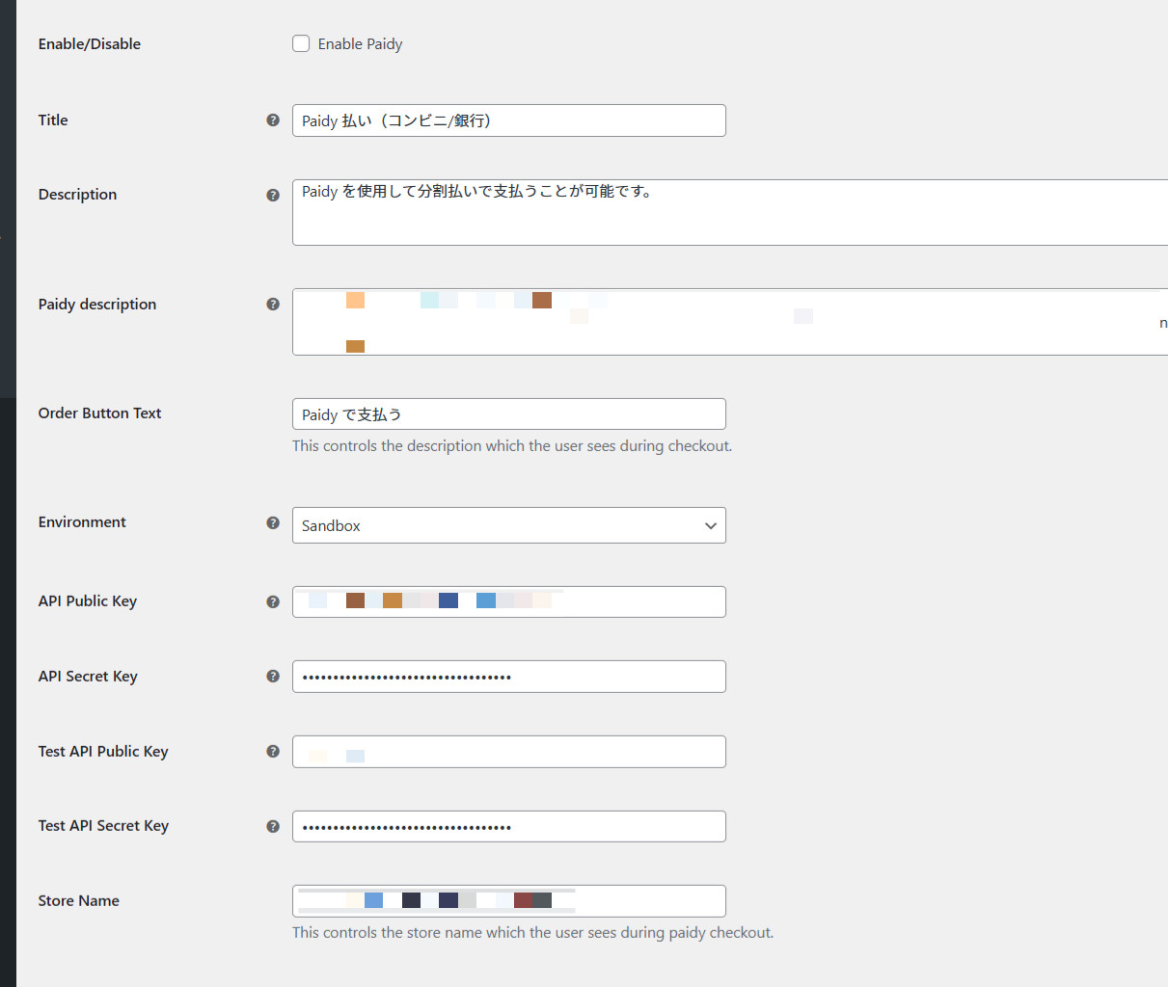Open the Test API Secret Key help icon

tap(273, 826)
